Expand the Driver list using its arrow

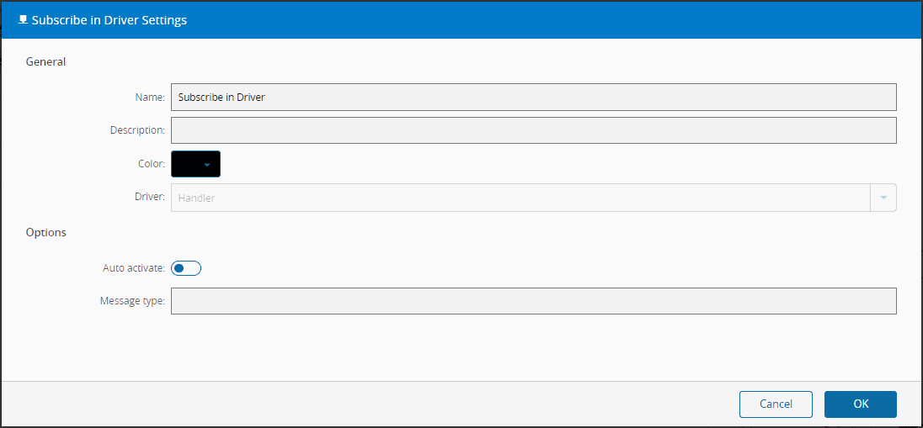(x=883, y=198)
